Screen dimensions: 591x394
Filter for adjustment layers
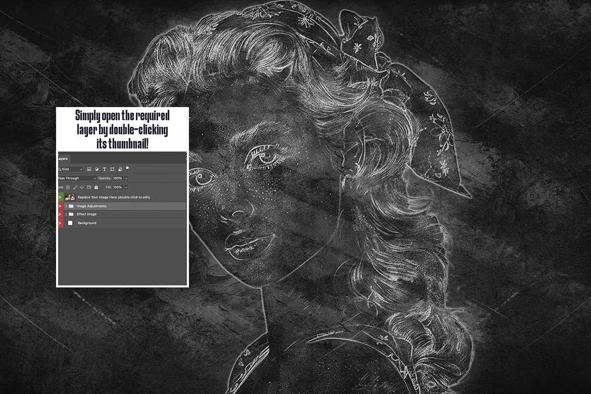[x=97, y=169]
